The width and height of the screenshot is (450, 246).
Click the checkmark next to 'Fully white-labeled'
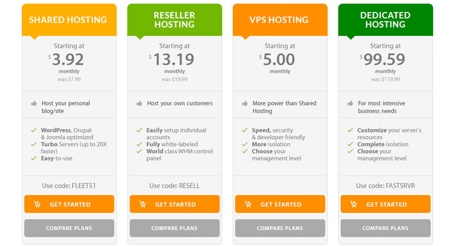tap(139, 144)
